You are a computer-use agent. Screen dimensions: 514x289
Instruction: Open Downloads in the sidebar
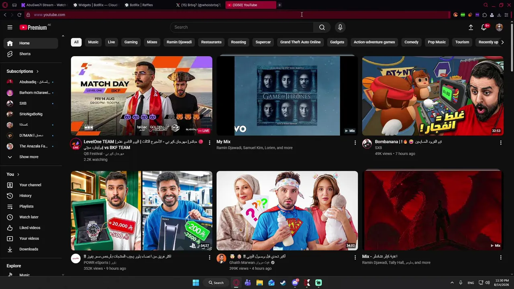point(31,249)
